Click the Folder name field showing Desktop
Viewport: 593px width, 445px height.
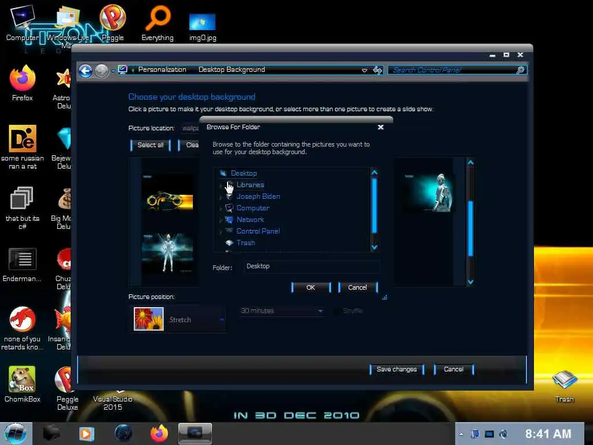[312, 267]
